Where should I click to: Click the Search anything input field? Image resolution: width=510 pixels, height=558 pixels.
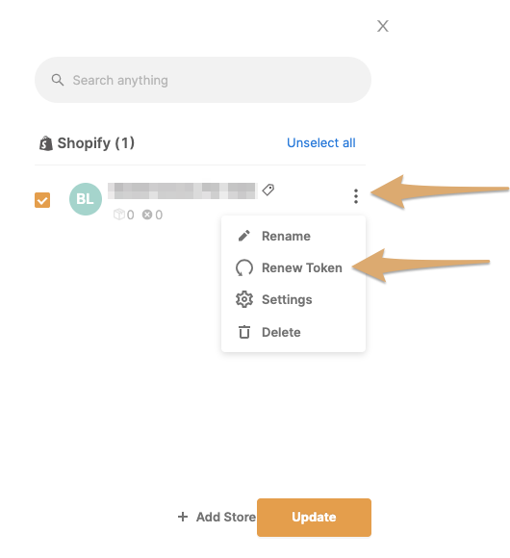(203, 80)
